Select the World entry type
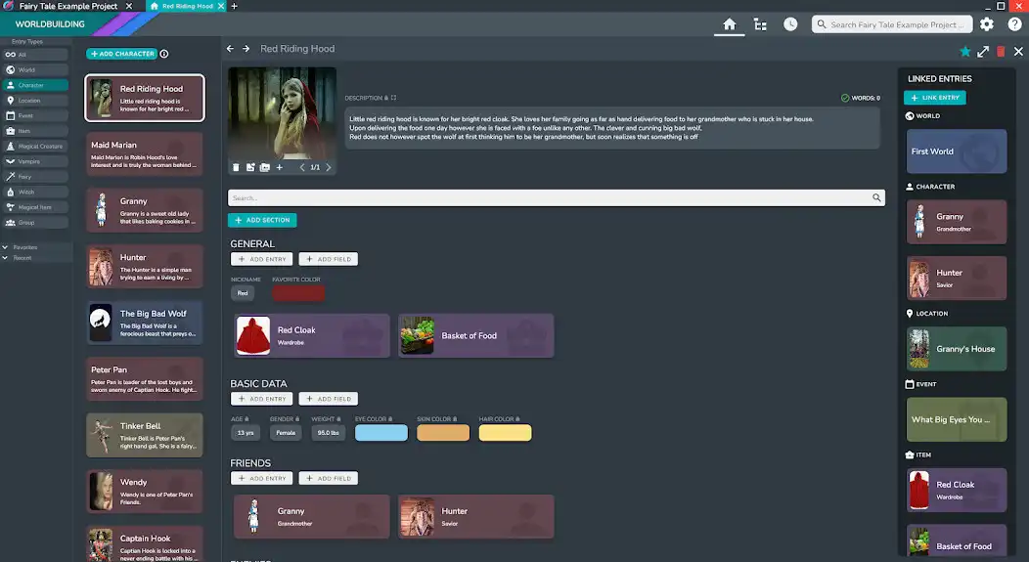Screen dimensions: 1029x562 [35, 69]
